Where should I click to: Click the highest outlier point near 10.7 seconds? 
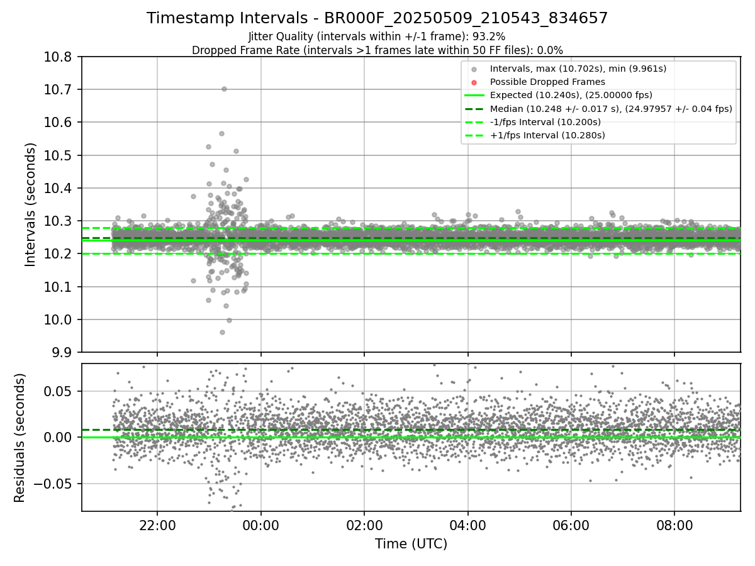tap(224, 89)
